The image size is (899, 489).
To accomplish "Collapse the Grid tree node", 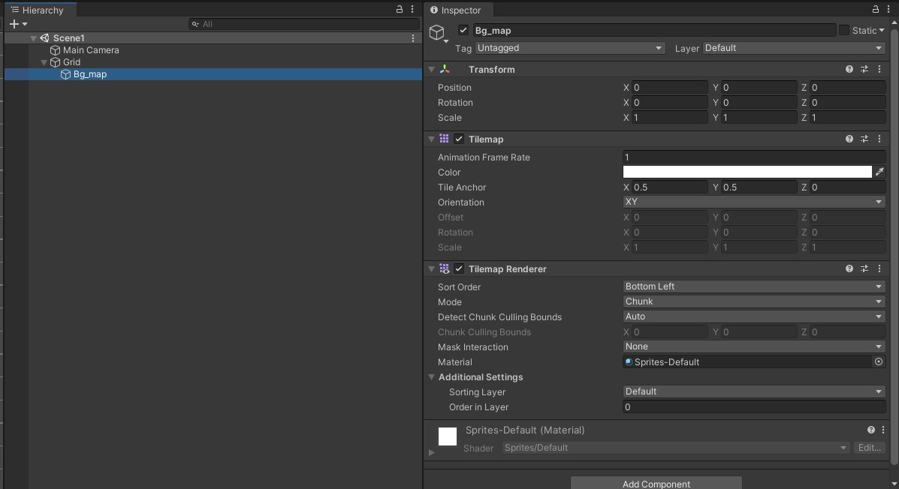I will click(x=44, y=62).
